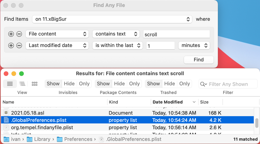Remove the Last modified date rule
Screen dimensions: 260x144
tap(19, 45)
